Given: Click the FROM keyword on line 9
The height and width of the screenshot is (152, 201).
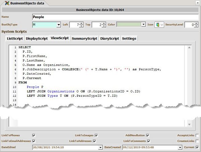Looking at the screenshot, I should tap(22, 83).
